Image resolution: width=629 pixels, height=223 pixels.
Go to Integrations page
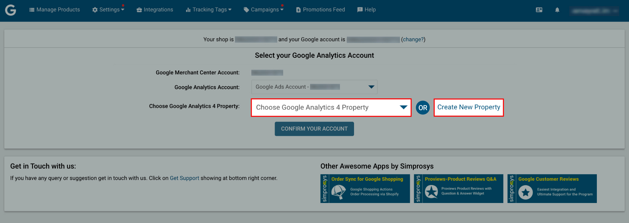(x=155, y=10)
